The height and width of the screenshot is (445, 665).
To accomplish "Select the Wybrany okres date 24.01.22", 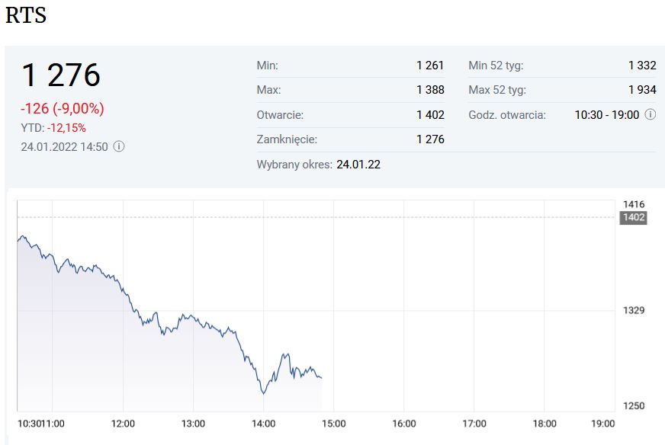I will tap(358, 165).
